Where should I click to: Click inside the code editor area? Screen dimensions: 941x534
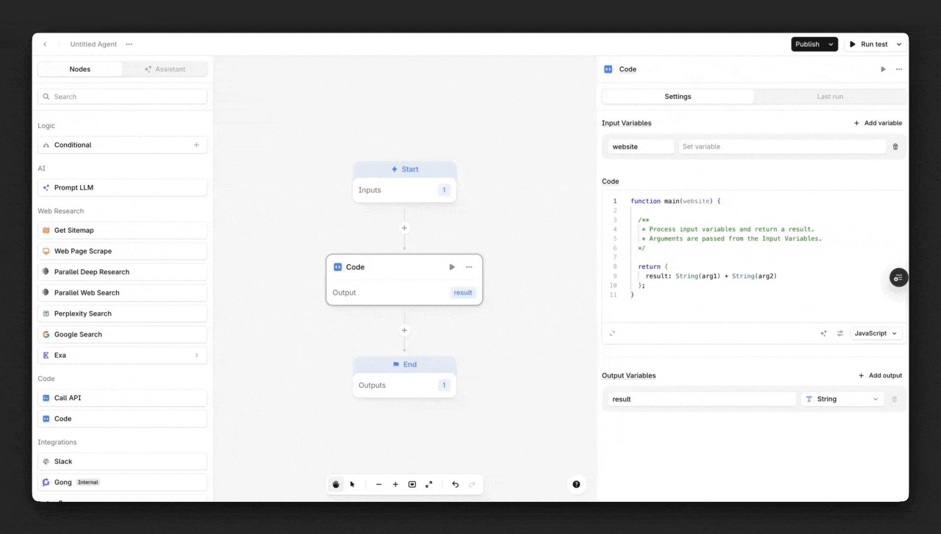click(x=754, y=257)
